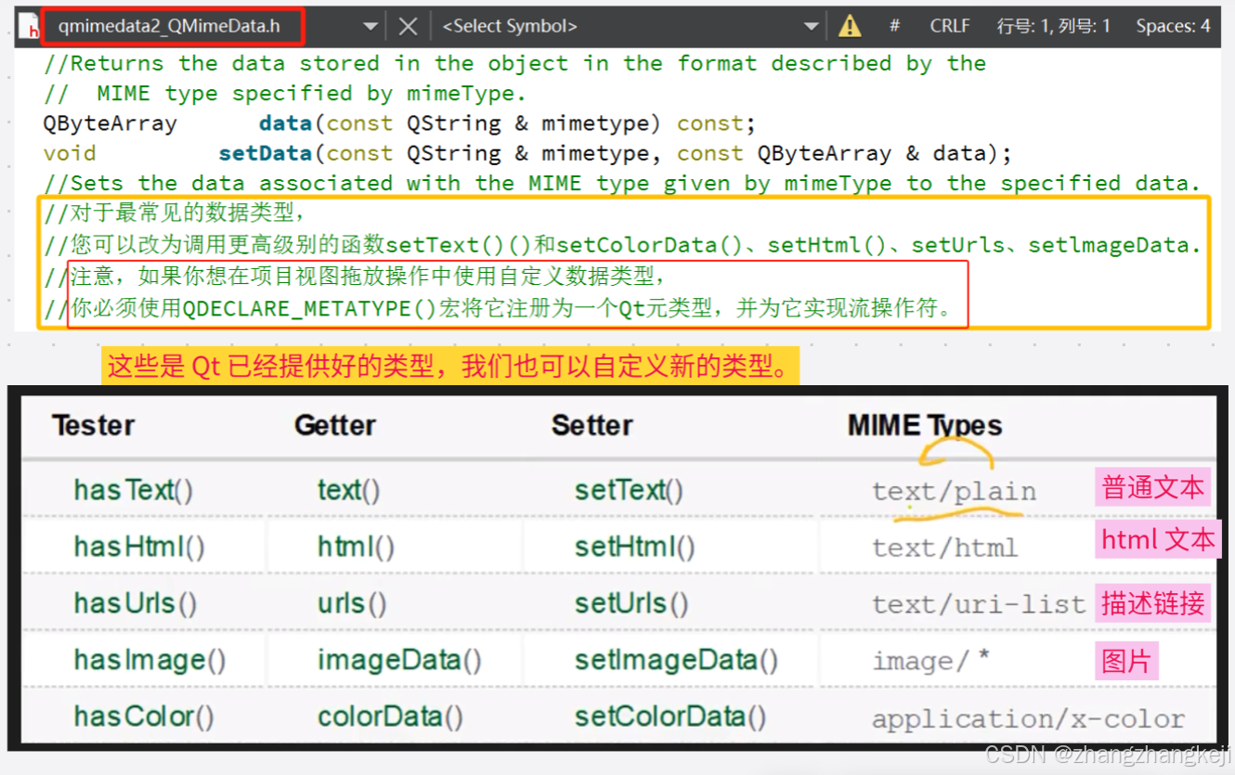Click the QByteArray return type text
The image size is (1235, 775).
point(110,123)
